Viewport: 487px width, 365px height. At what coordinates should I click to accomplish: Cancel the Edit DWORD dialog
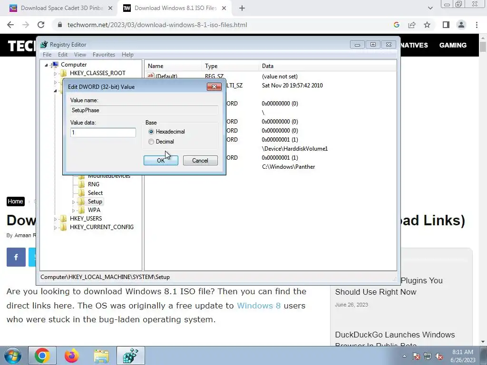200,161
